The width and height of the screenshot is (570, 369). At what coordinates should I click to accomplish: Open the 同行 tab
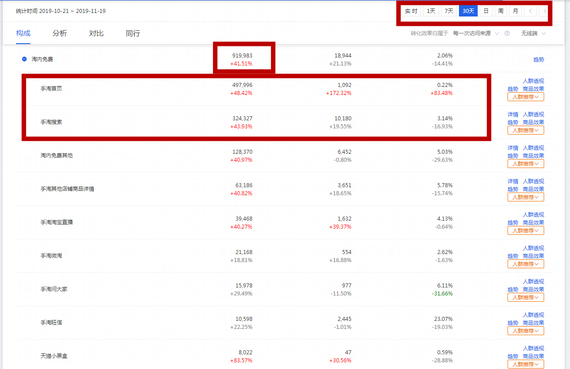(133, 33)
